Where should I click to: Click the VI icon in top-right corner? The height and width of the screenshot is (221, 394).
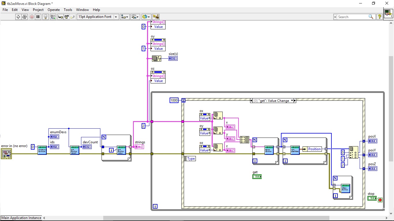(x=388, y=13)
